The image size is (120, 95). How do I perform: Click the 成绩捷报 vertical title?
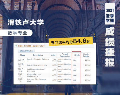[x=110, y=47]
